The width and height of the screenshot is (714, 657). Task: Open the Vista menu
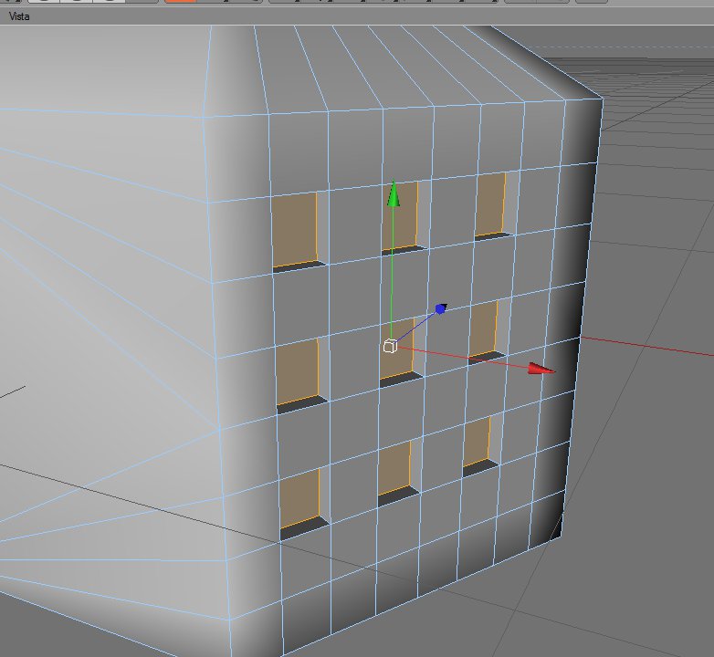click(19, 16)
